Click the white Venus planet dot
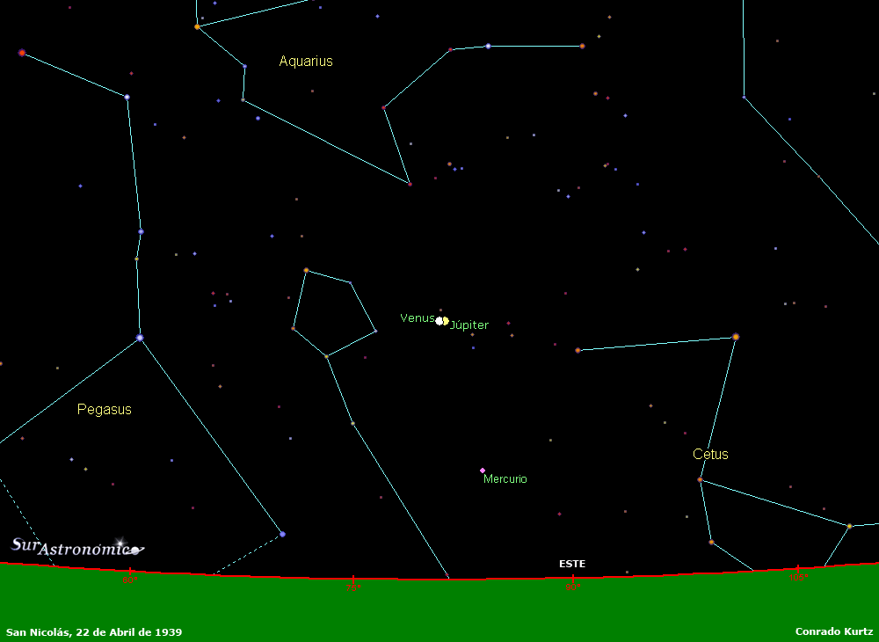This screenshot has height=642, width=879. click(439, 320)
